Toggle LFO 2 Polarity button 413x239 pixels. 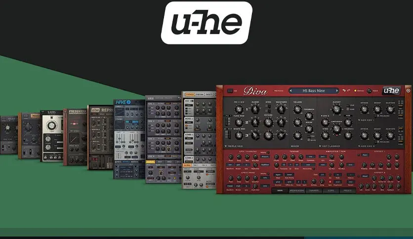268,174
